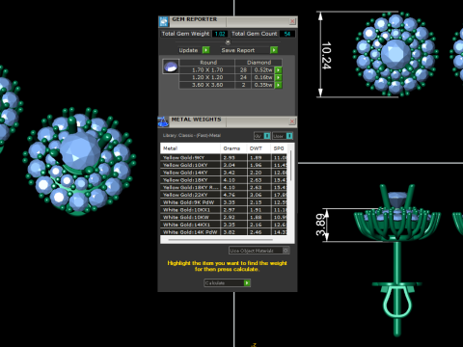Click the gem count 28 cell
Screen dimensions: 463x347
[x=243, y=70]
